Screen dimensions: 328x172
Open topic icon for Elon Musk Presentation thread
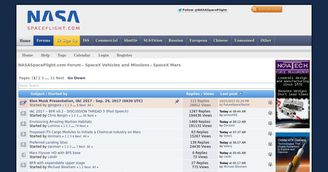23,103
